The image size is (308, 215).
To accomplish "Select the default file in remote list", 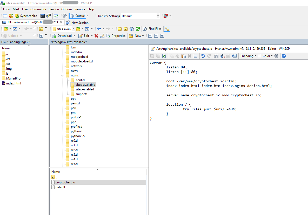I will tap(60, 187).
